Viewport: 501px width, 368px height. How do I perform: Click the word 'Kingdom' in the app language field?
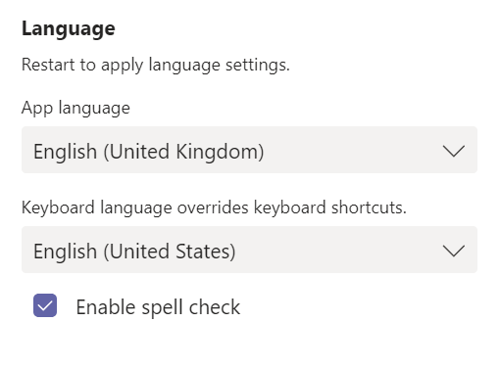pyautogui.click(x=217, y=152)
